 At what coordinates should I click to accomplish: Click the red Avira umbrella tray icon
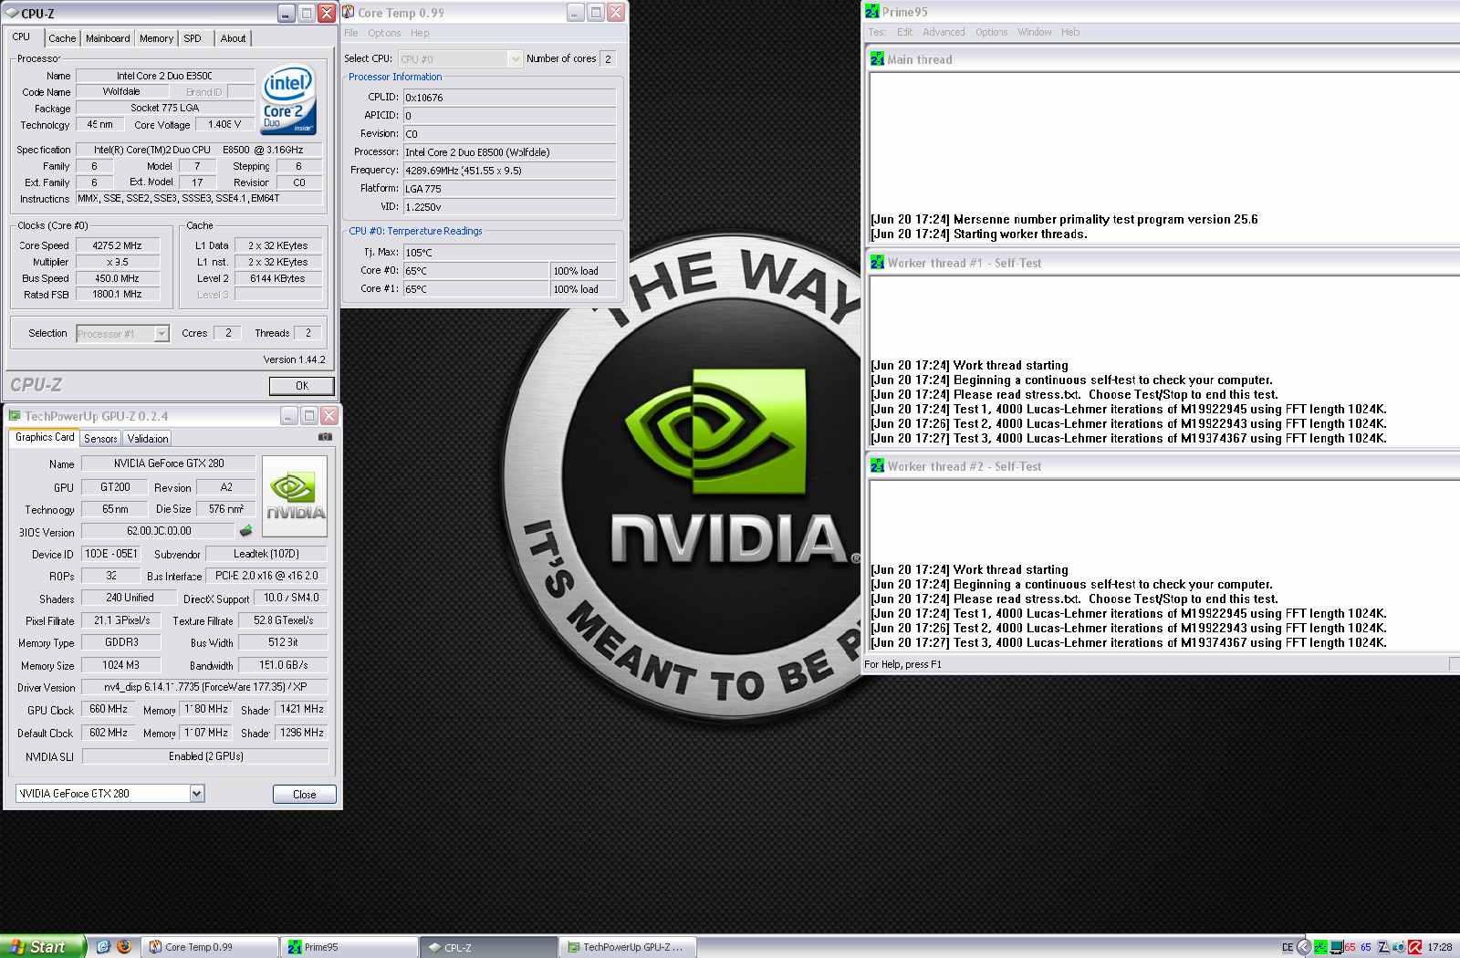click(1414, 947)
